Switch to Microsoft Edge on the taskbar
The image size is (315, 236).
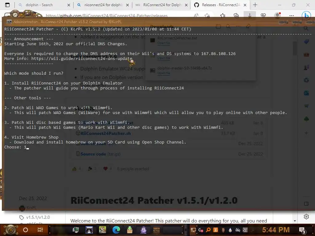116,230
